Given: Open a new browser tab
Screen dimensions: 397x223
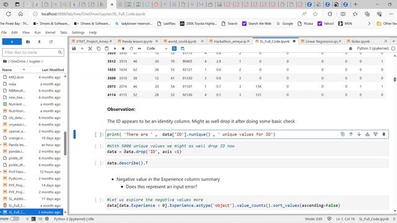Looking at the screenshot, I should tap(355, 4).
